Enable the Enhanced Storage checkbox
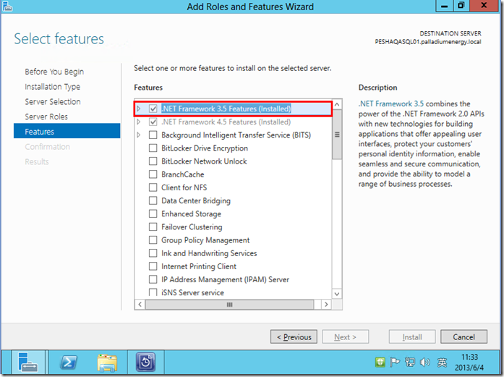Viewport: 504px width, 377px height. coord(153,213)
